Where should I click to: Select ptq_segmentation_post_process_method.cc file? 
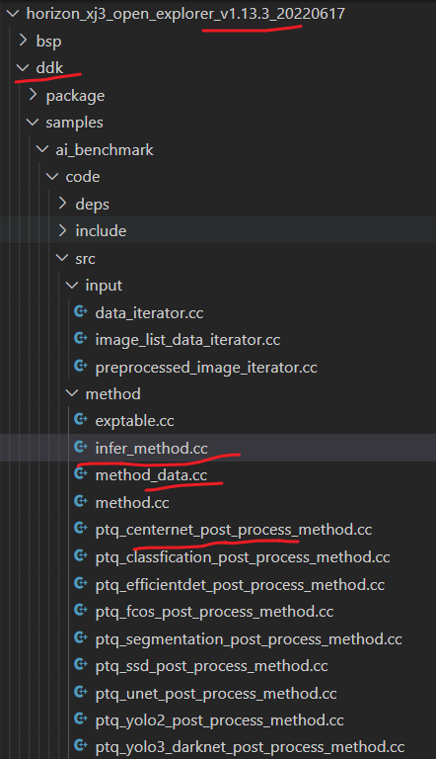249,639
